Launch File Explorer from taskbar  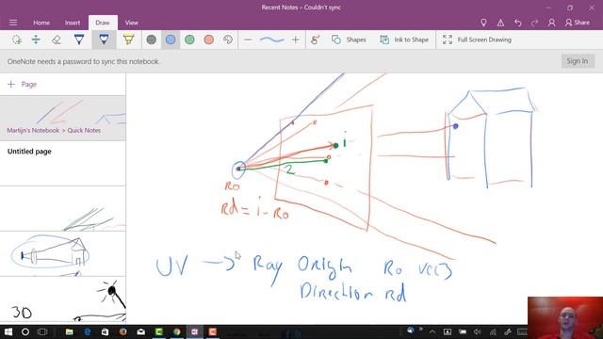click(69, 331)
